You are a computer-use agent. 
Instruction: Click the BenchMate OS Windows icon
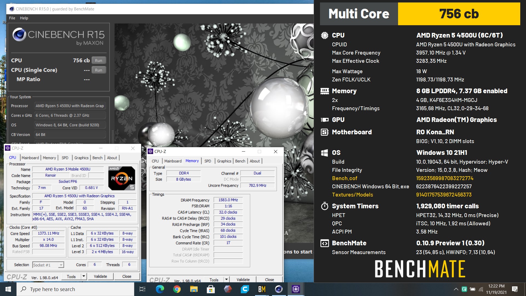pos(325,153)
